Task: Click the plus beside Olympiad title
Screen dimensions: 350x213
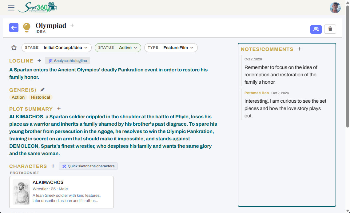Action: pyautogui.click(x=72, y=25)
